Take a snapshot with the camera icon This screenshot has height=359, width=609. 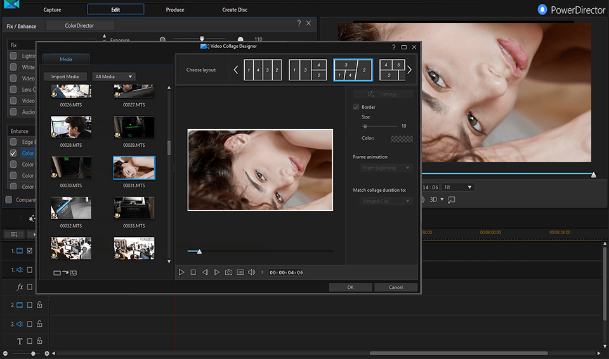tap(228, 272)
